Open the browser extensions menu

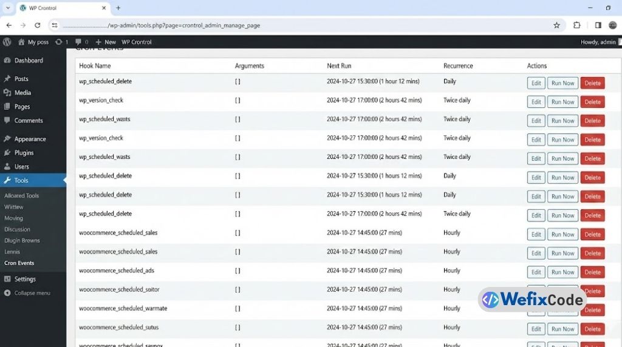pos(577,25)
